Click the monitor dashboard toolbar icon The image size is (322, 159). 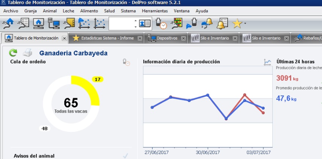coord(39,24)
